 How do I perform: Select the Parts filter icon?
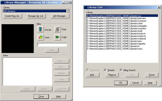click(57, 29)
